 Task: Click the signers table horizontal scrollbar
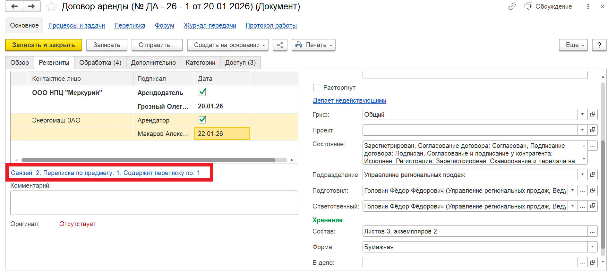pos(148,160)
